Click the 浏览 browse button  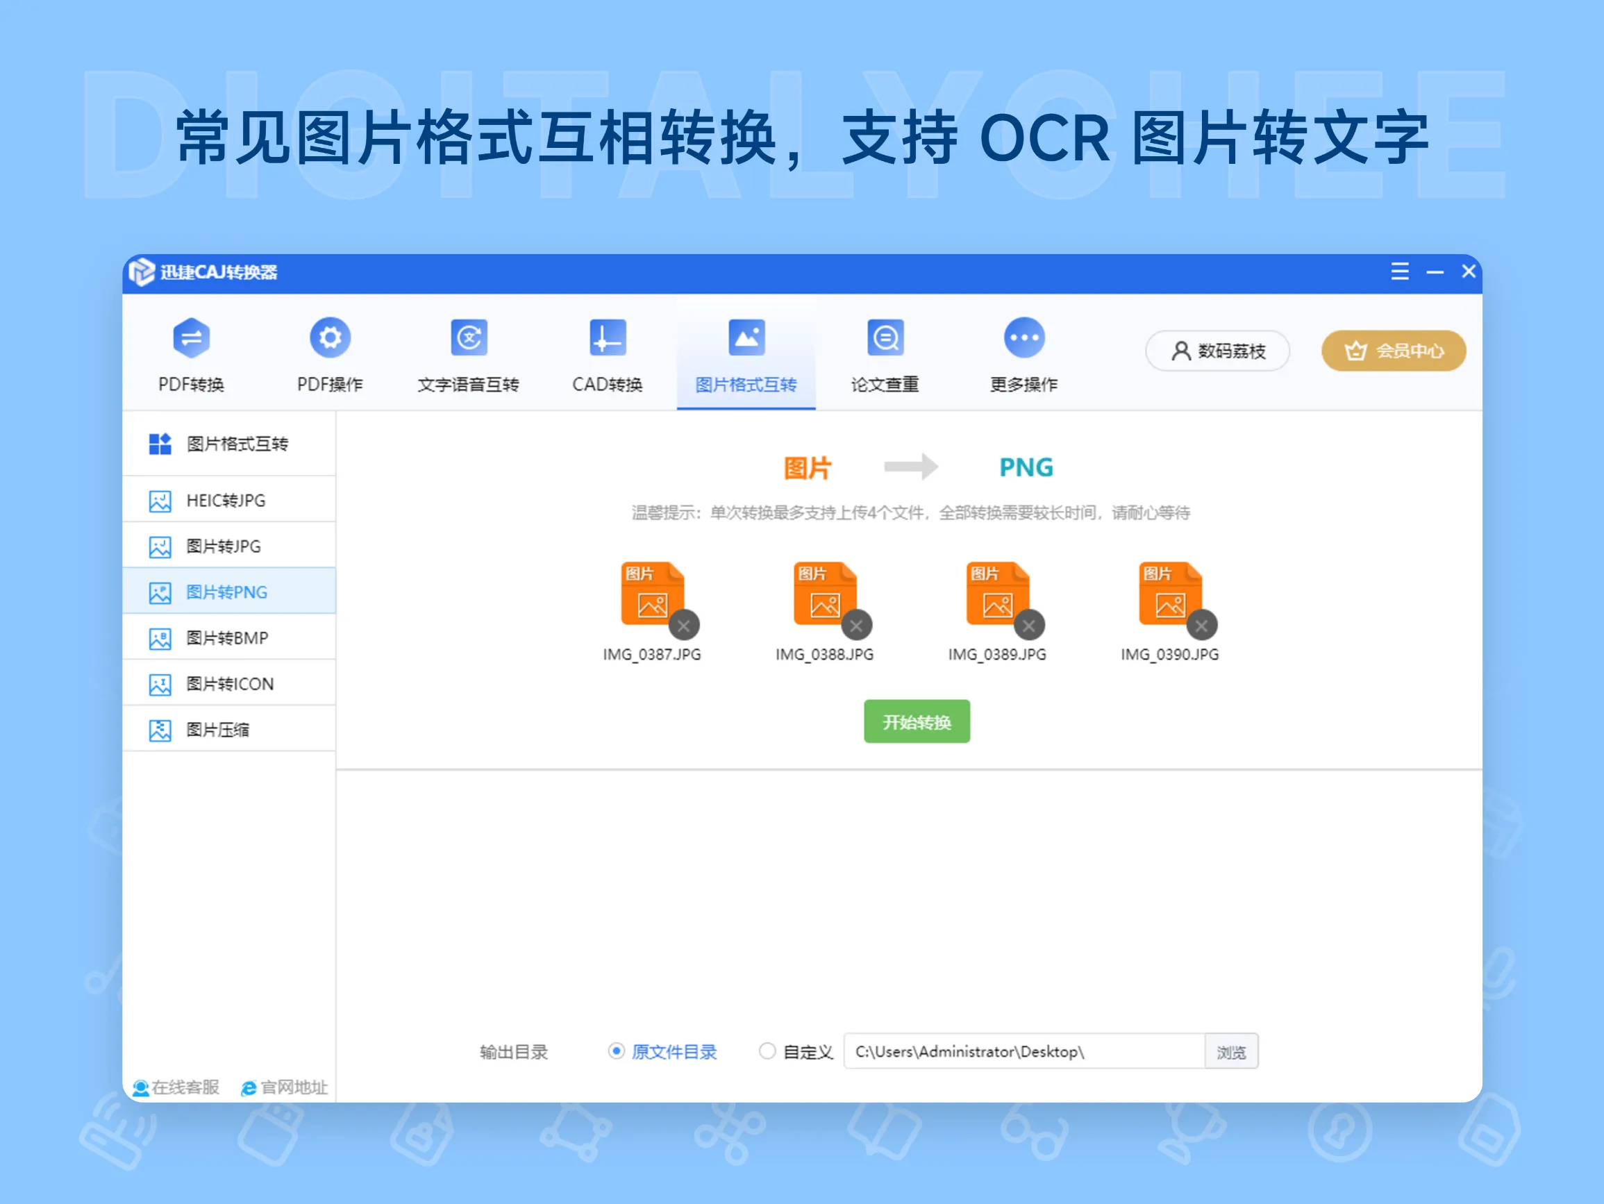pyautogui.click(x=1231, y=1051)
